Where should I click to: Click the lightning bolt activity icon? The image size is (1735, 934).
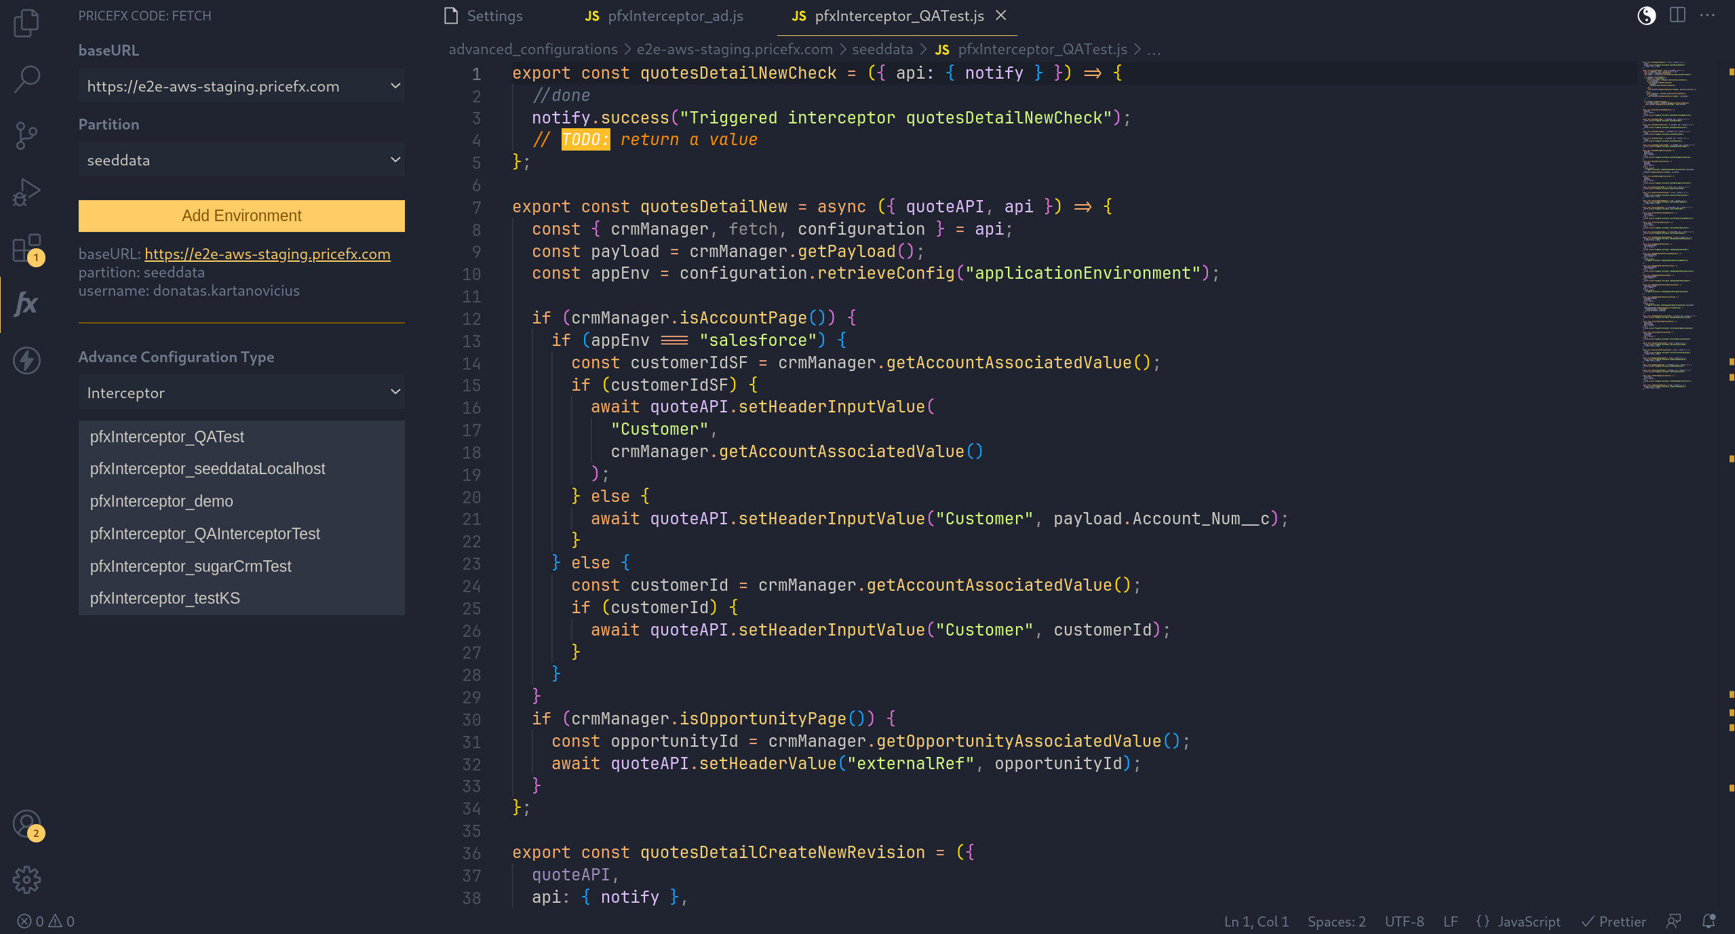tap(26, 360)
